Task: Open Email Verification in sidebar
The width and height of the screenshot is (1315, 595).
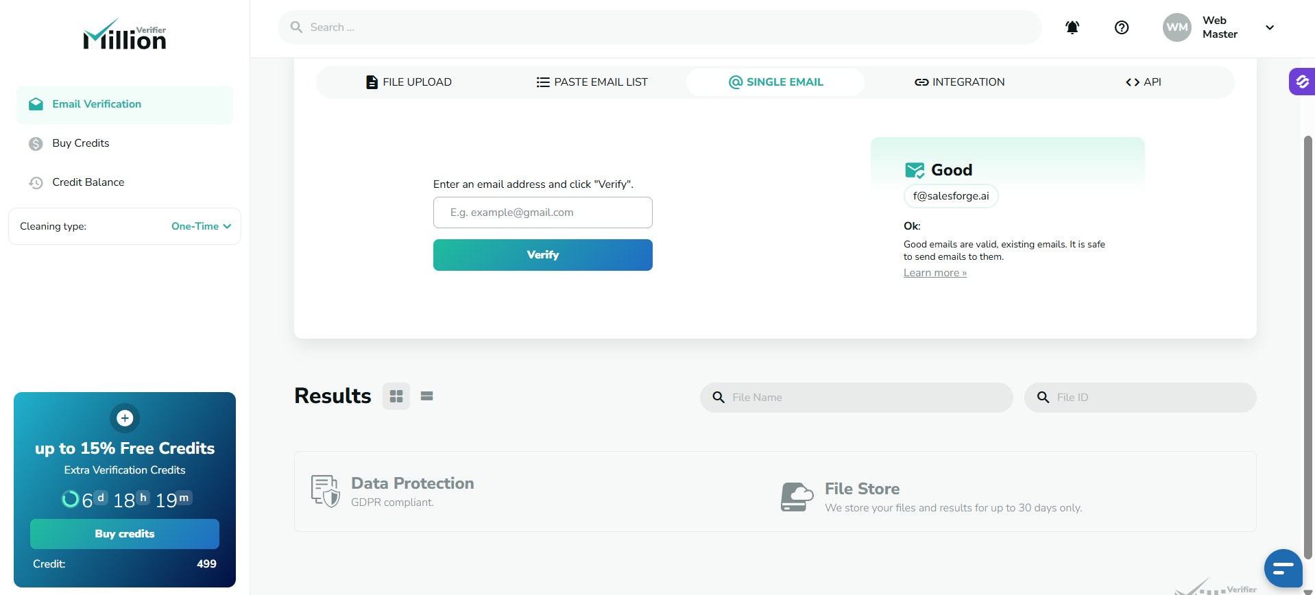Action: pyautogui.click(x=125, y=104)
